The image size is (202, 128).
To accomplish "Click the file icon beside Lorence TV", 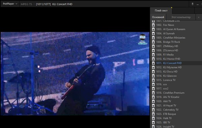I will coord(153,80).
